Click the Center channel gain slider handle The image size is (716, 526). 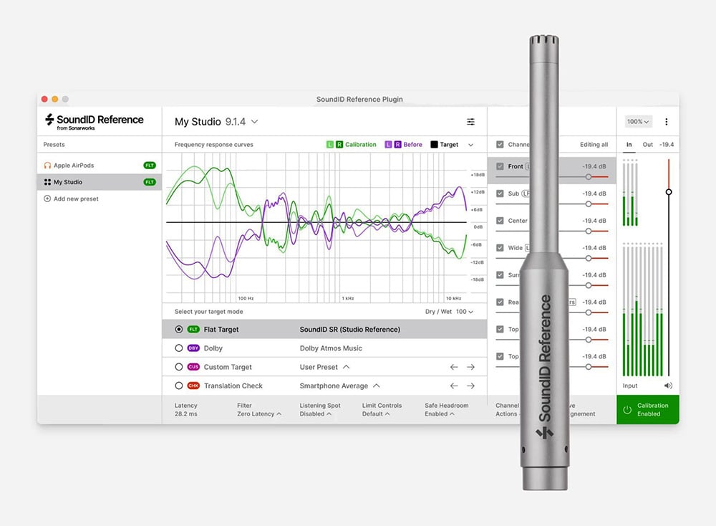point(589,231)
